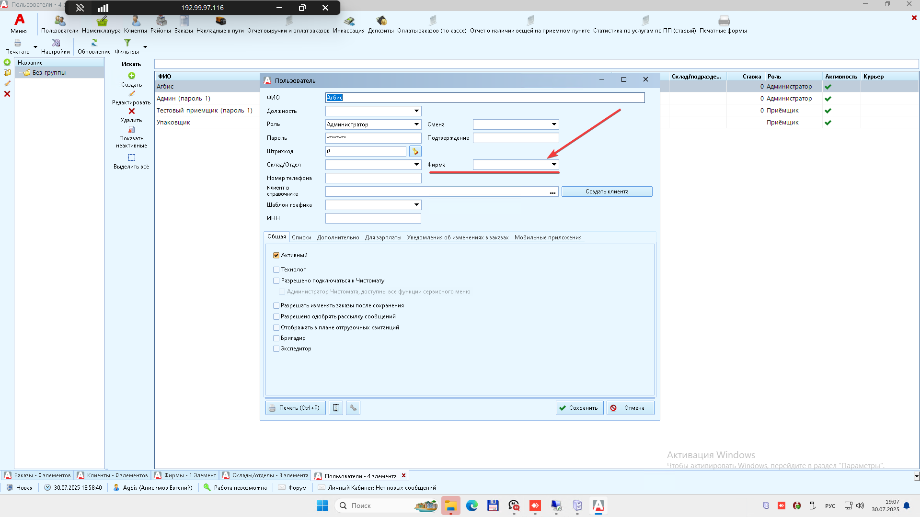Image resolution: width=920 pixels, height=517 pixels.
Task: Open the Клиенты section icon
Action: [x=136, y=21]
